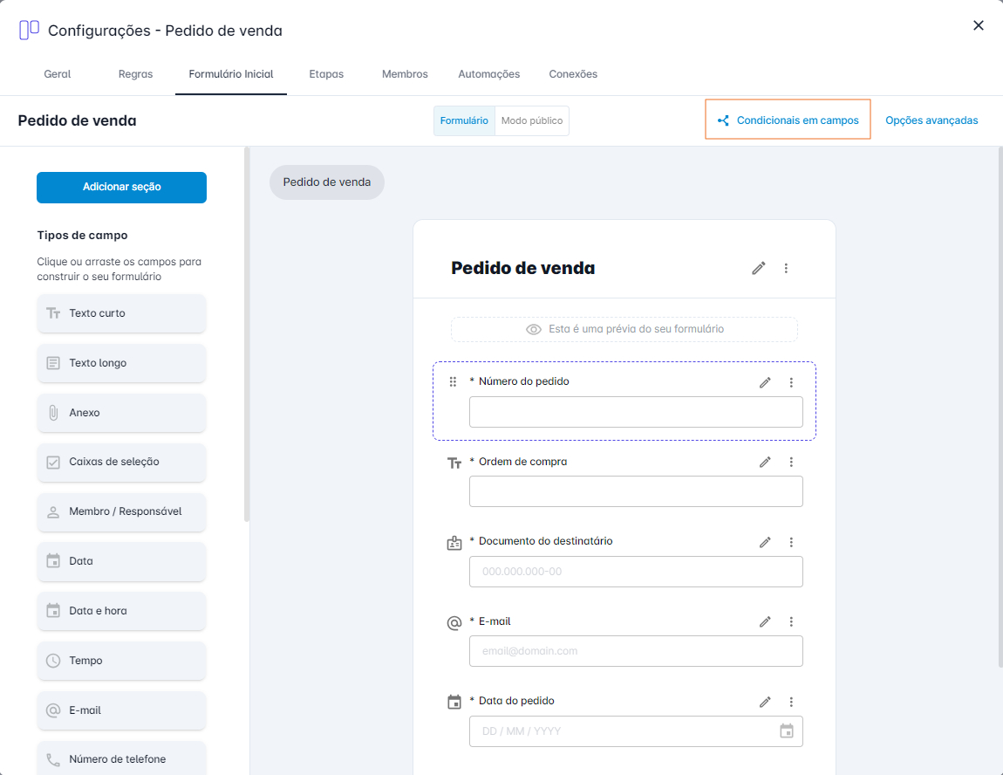
Task: Click pencil icon for Número do pedido
Action: [765, 382]
